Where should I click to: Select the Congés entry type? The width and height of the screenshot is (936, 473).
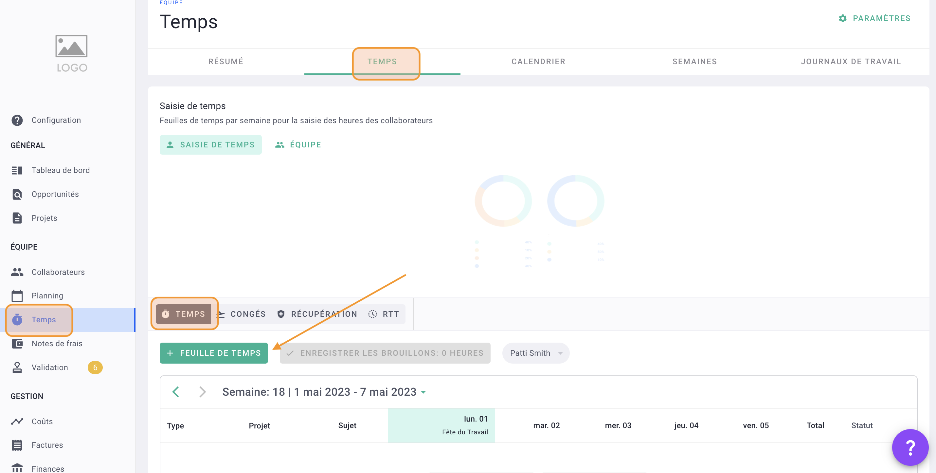coord(242,314)
